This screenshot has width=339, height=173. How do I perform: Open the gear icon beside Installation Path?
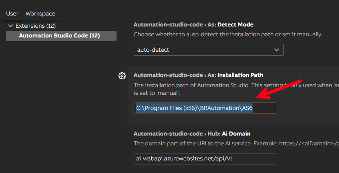122,75
